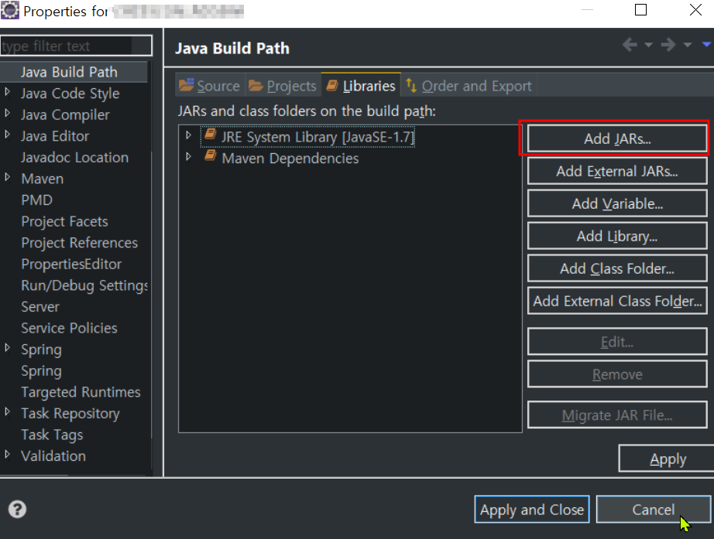
Task: Click the Add Variable button
Action: click(617, 203)
